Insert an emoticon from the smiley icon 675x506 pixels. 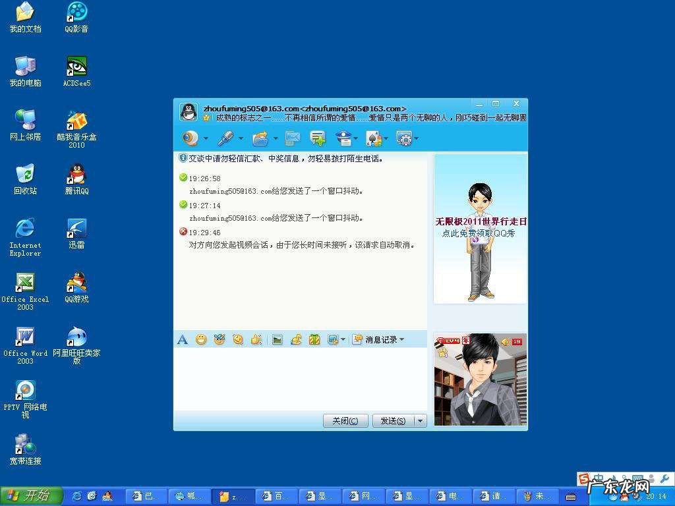(x=200, y=339)
